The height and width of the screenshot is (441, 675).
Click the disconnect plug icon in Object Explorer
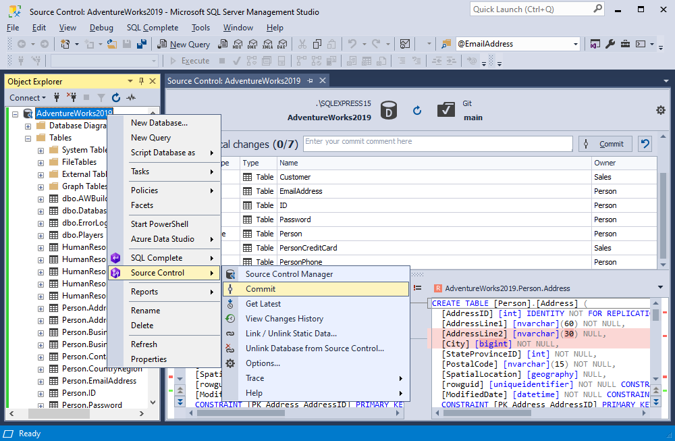click(x=72, y=98)
